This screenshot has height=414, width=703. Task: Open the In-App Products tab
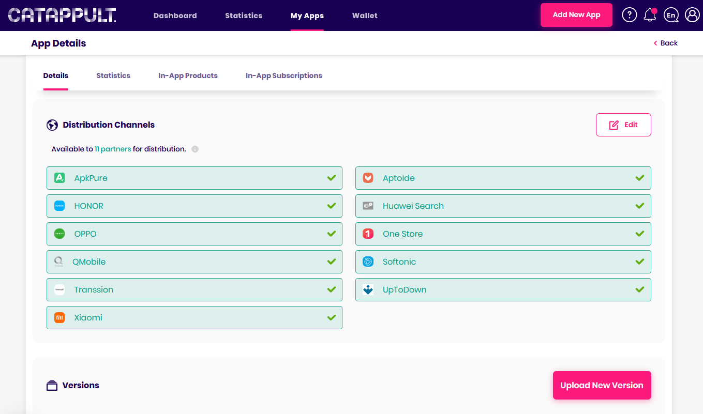(x=188, y=75)
